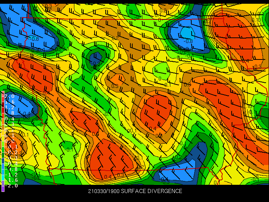Click the 0.3 label on the small orange center
This screenshot has height=202, width=269.
[x=115, y=86]
